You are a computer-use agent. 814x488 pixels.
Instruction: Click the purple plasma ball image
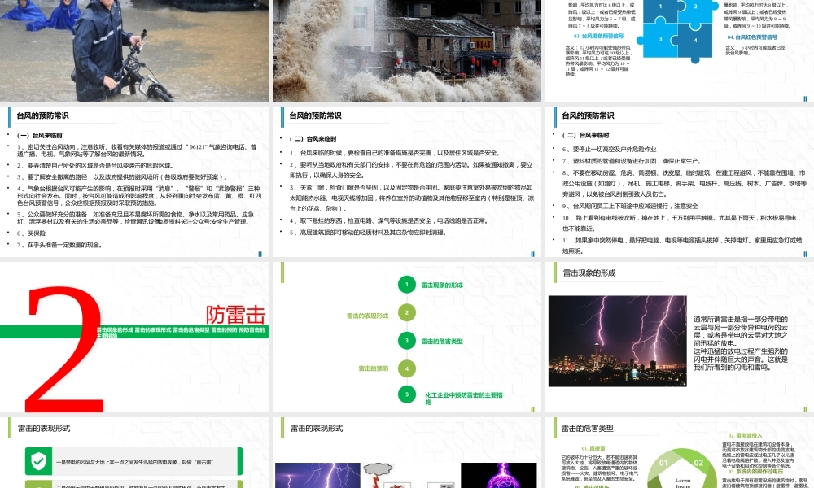(498, 476)
